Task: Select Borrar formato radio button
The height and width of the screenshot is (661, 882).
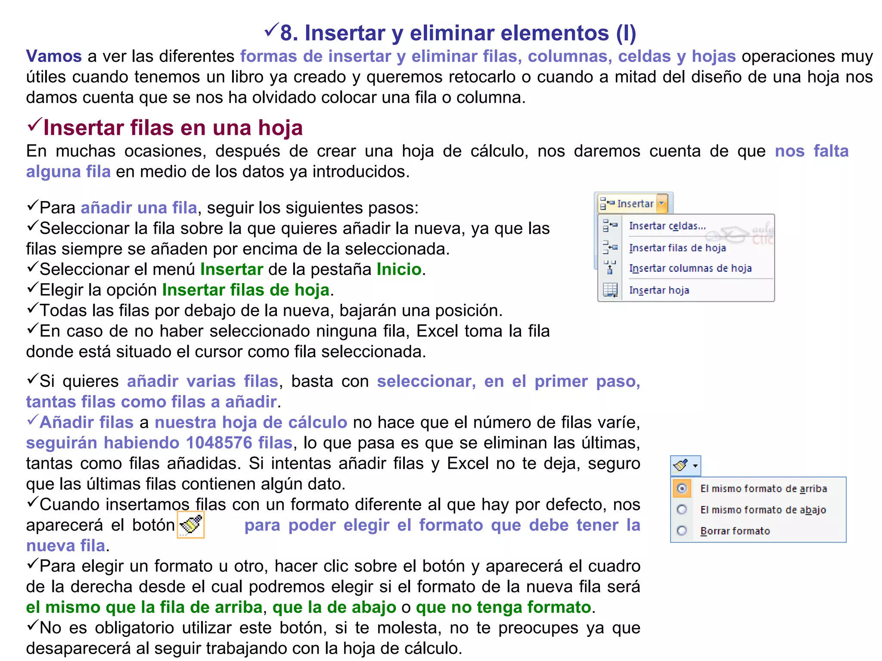Action: [x=682, y=531]
